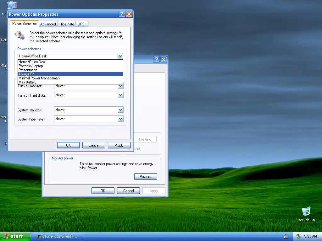Switch to the Hibernate tab
The height and width of the screenshot is (241, 322).
pos(67,24)
